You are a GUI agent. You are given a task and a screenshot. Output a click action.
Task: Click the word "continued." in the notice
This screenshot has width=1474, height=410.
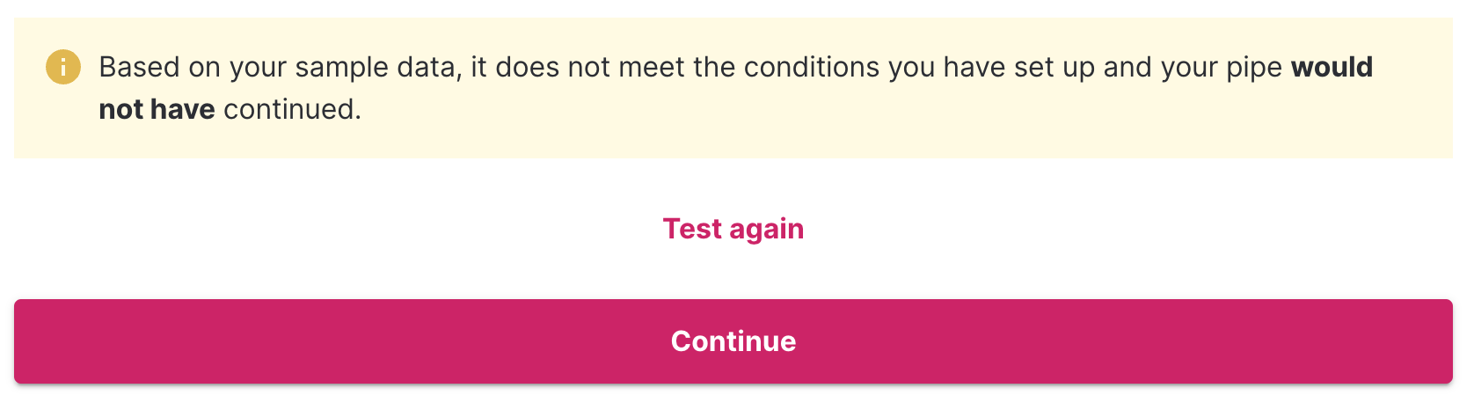(x=292, y=109)
